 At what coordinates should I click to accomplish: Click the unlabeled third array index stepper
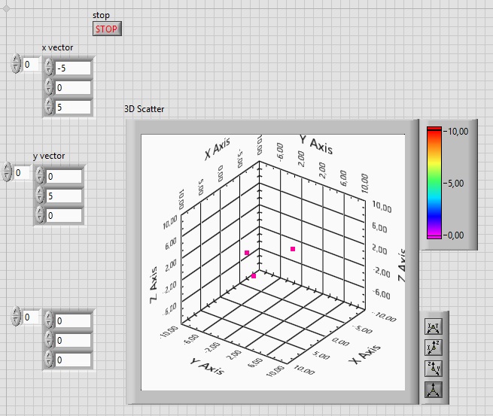(x=16, y=317)
